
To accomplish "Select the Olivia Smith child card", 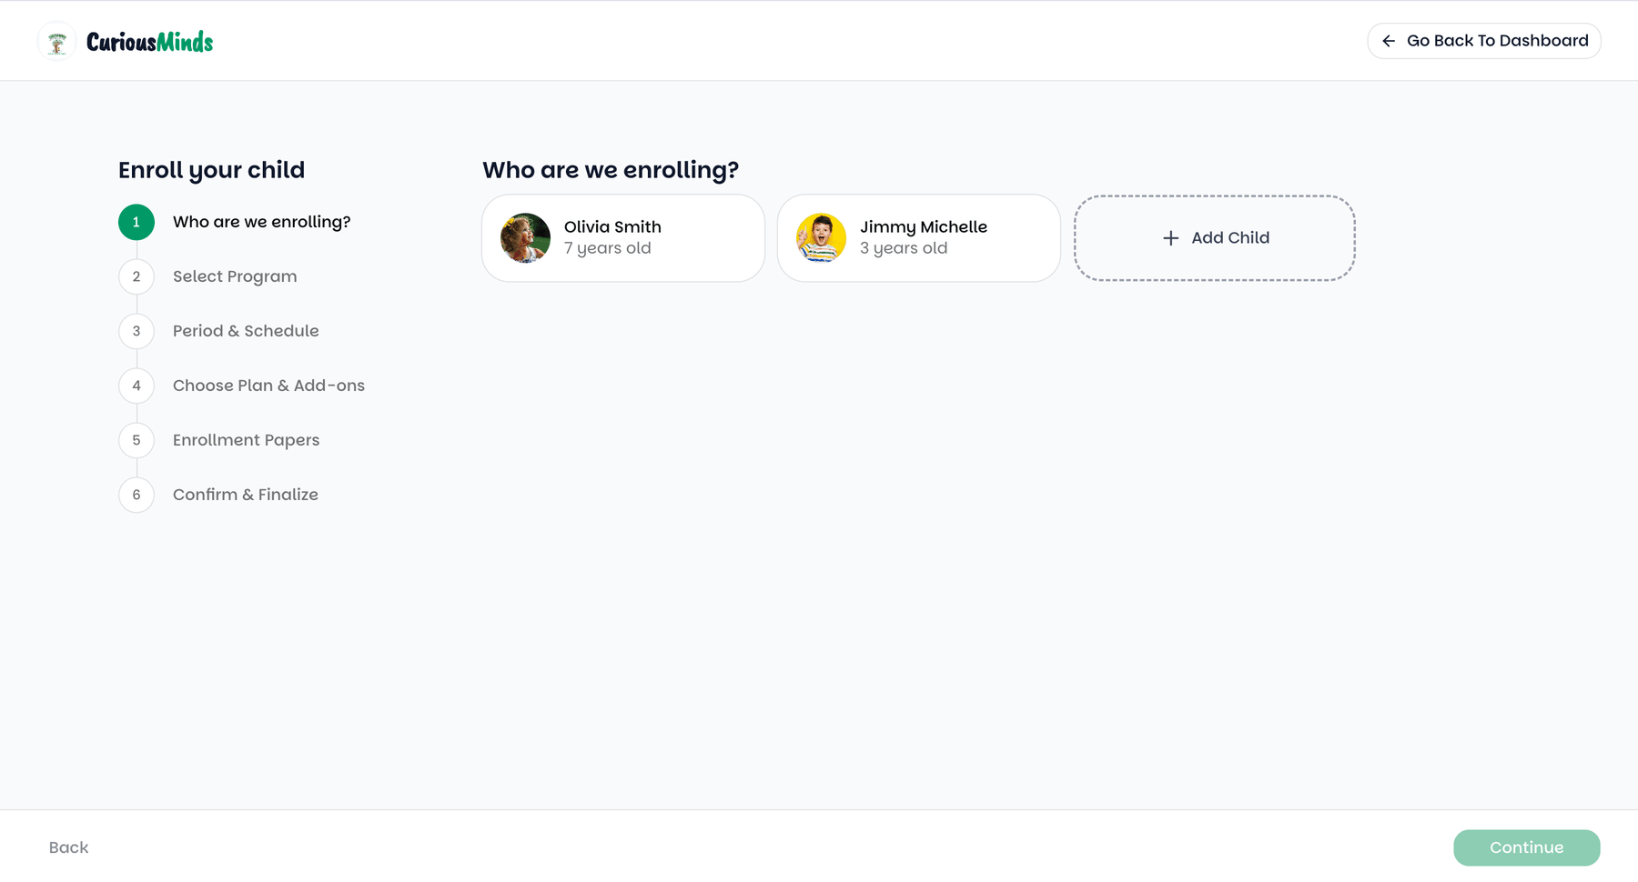I will coord(623,238).
